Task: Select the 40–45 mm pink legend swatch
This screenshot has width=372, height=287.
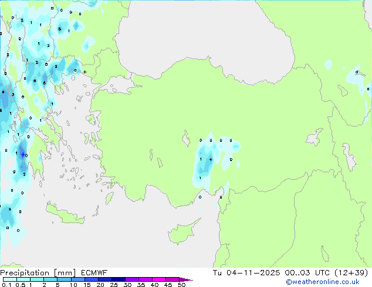Action: pyautogui.click(x=159, y=279)
